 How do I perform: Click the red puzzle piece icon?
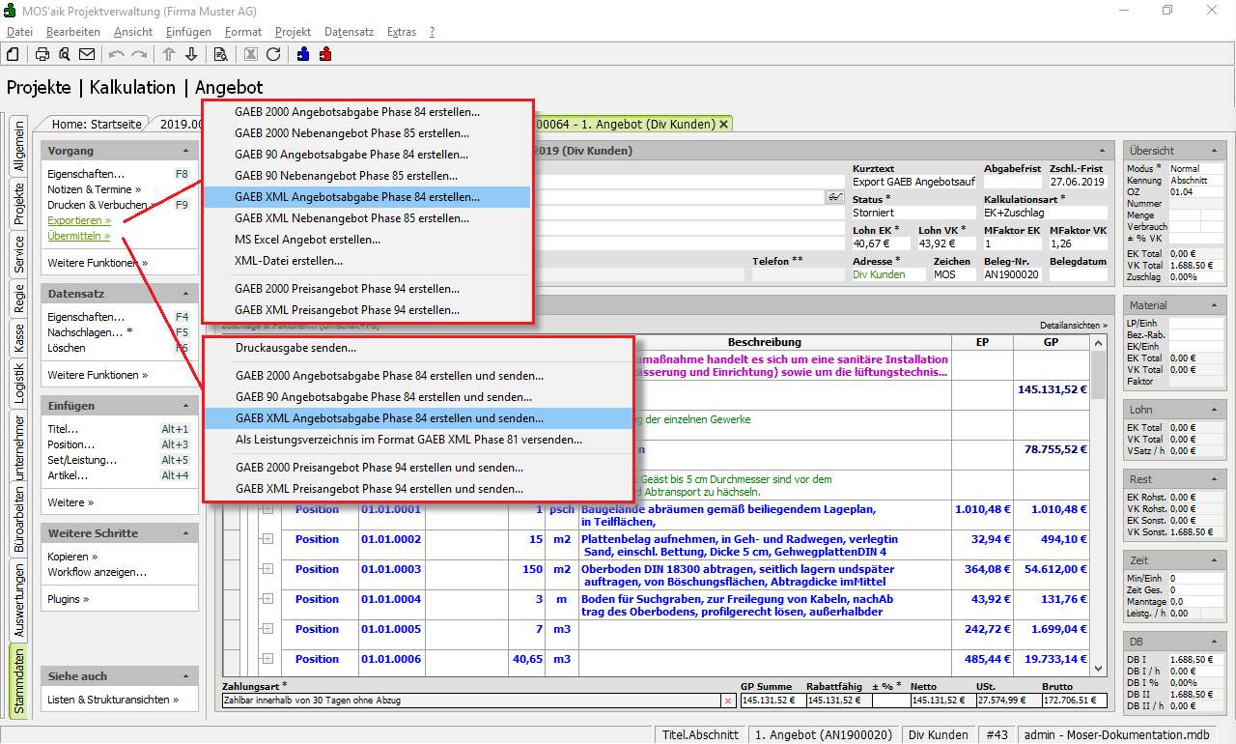[x=325, y=54]
